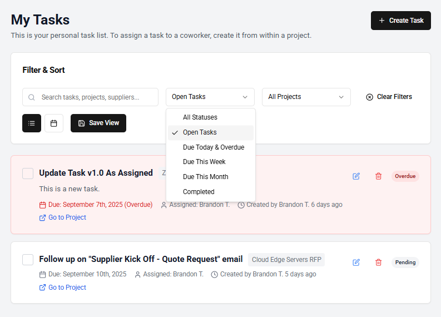Viewport: 441px width, 317px height.
Task: Open the All Projects dropdown
Action: click(x=306, y=97)
